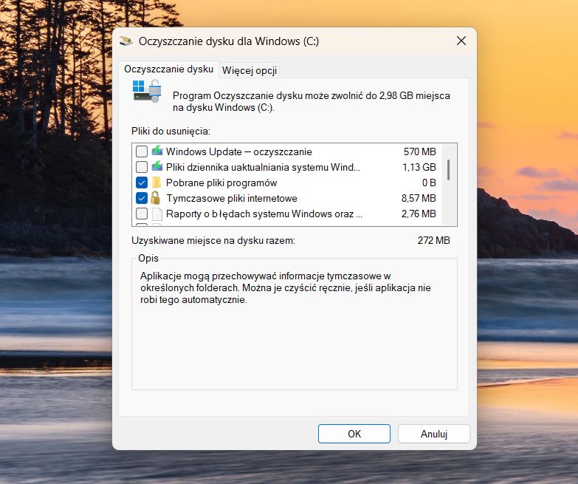Click the Opis group label
The height and width of the screenshot is (484, 578).
[148, 258]
